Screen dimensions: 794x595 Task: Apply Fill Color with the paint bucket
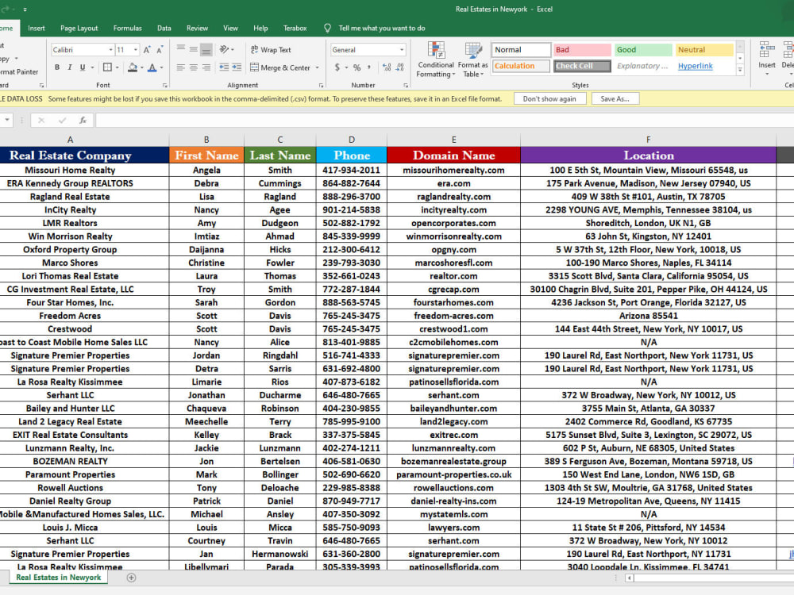coord(132,67)
